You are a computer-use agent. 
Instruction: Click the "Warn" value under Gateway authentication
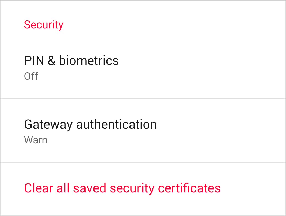(x=35, y=140)
